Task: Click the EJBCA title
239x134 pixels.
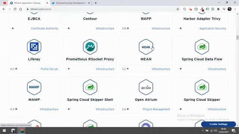Action: (x=34, y=19)
